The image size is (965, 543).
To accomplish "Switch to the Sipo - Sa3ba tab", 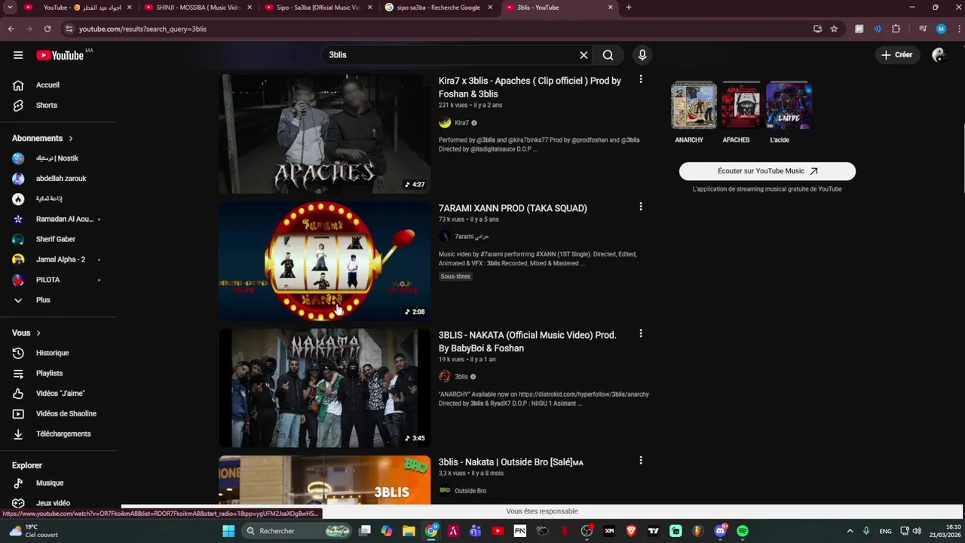I will pos(318,8).
